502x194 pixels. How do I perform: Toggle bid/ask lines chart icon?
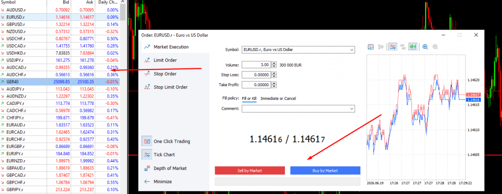point(393,47)
